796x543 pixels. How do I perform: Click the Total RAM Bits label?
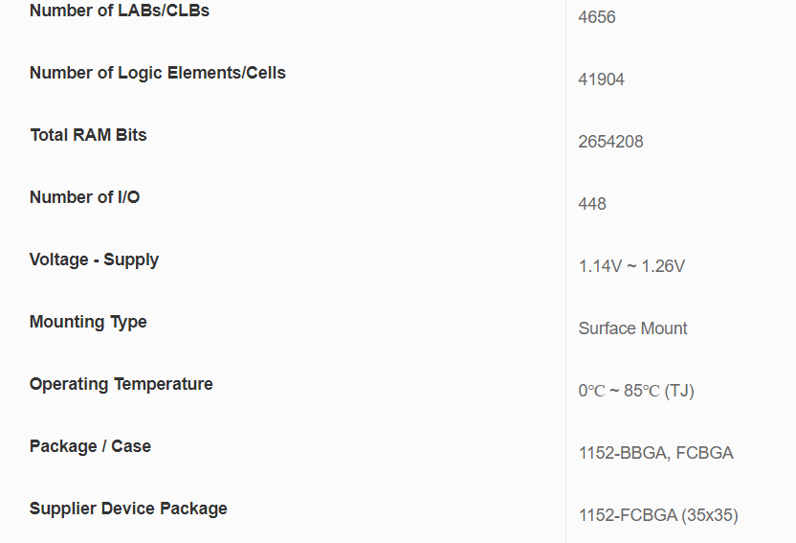(89, 135)
